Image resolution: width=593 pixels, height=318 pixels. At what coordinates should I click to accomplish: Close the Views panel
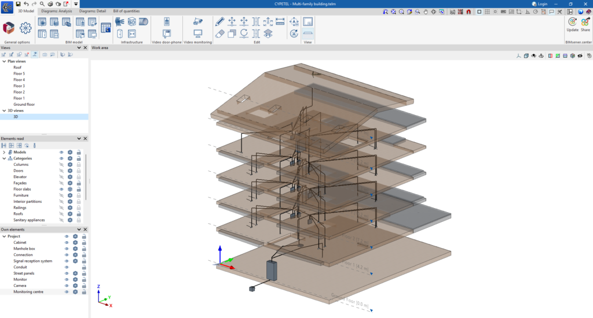pyautogui.click(x=85, y=47)
